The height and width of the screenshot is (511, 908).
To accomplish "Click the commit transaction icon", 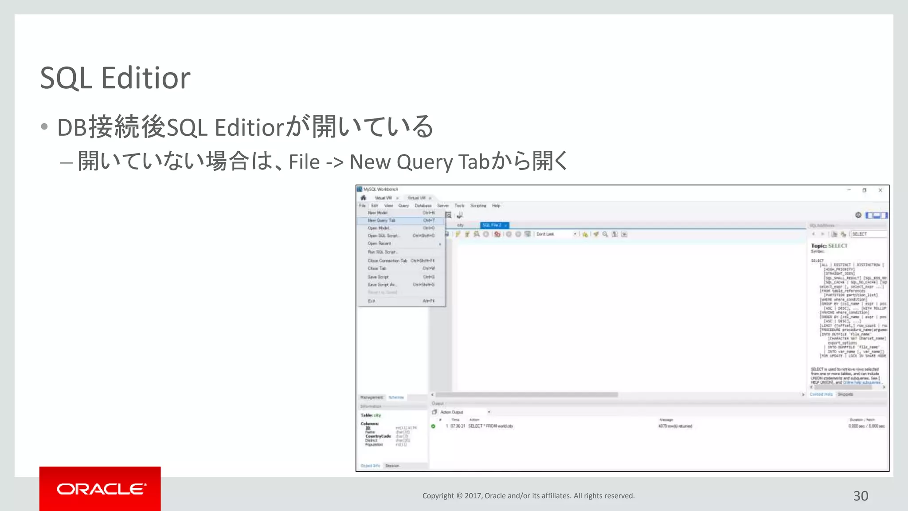I will pos(509,234).
